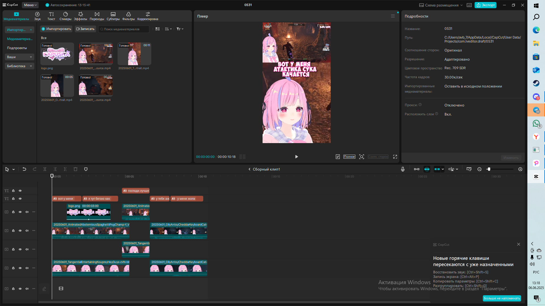Close the CapCut hotkeys notification
This screenshot has width=545, height=306.
tap(519, 244)
